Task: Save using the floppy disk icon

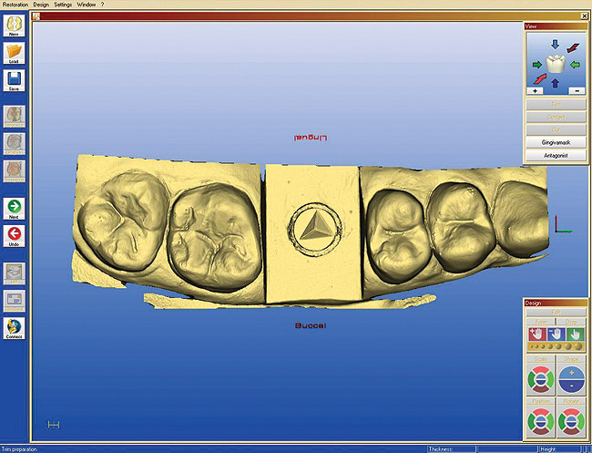Action: coord(15,83)
